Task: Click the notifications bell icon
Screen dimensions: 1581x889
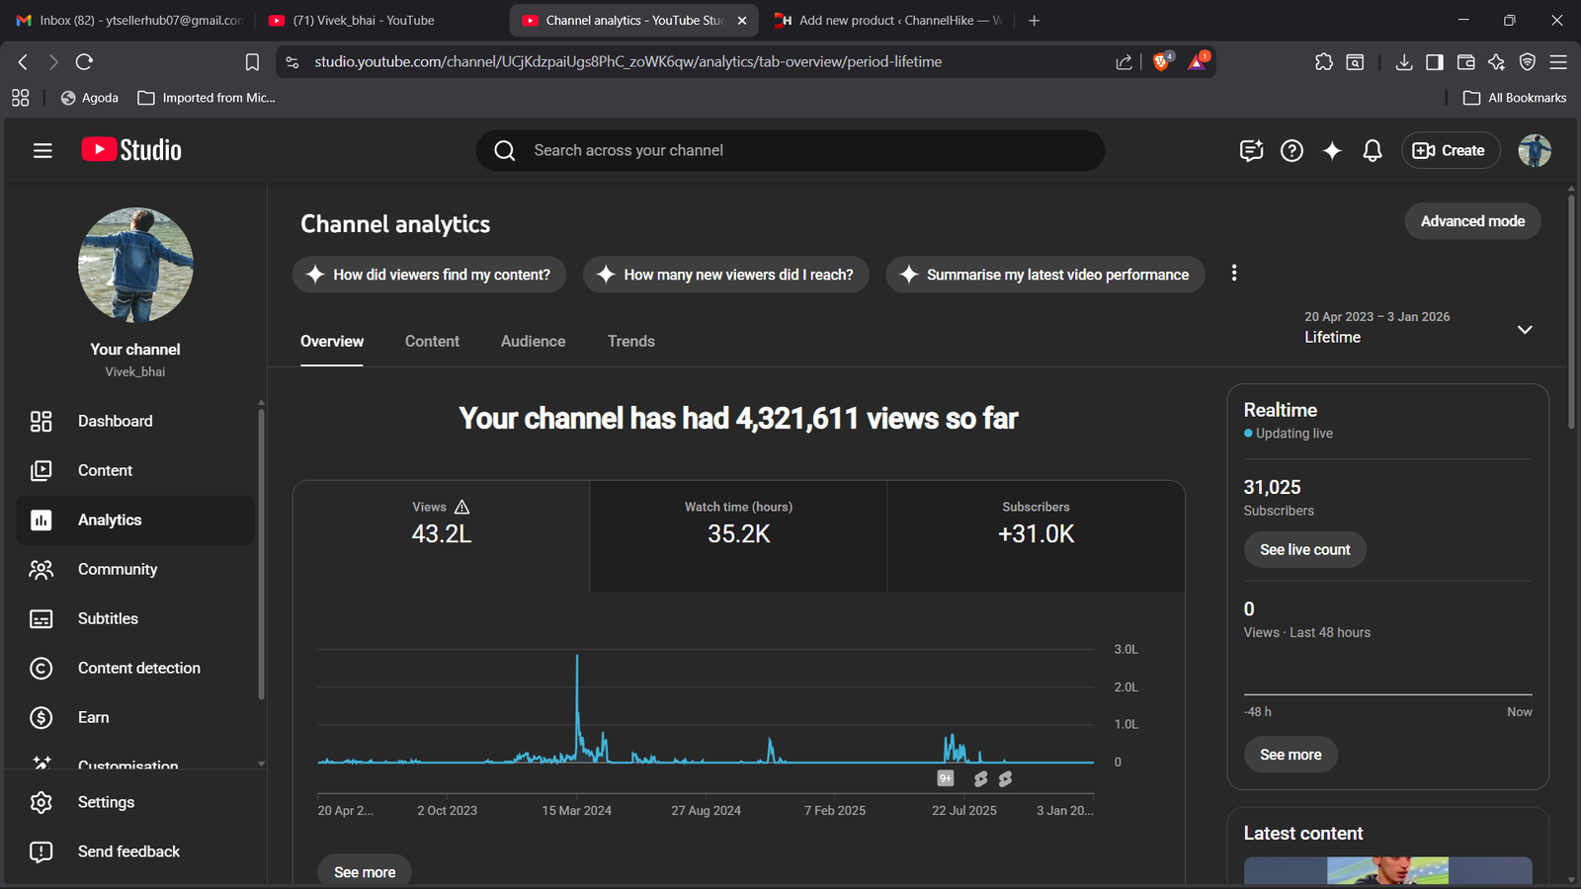Action: point(1373,150)
